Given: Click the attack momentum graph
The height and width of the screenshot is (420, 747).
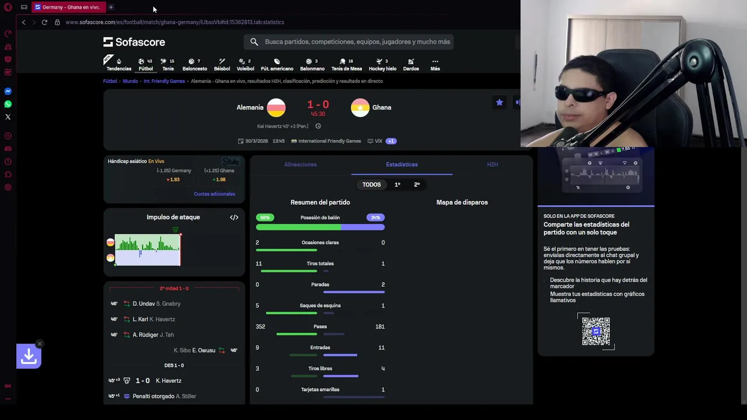Looking at the screenshot, I should coord(148,250).
